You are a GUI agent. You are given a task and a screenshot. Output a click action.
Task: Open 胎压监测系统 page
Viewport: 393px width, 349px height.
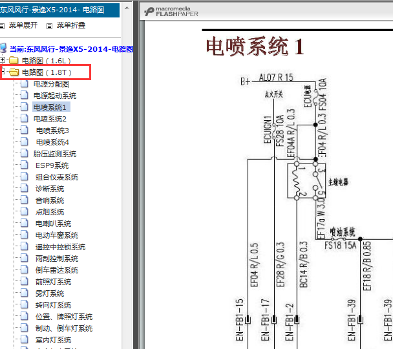(55, 154)
